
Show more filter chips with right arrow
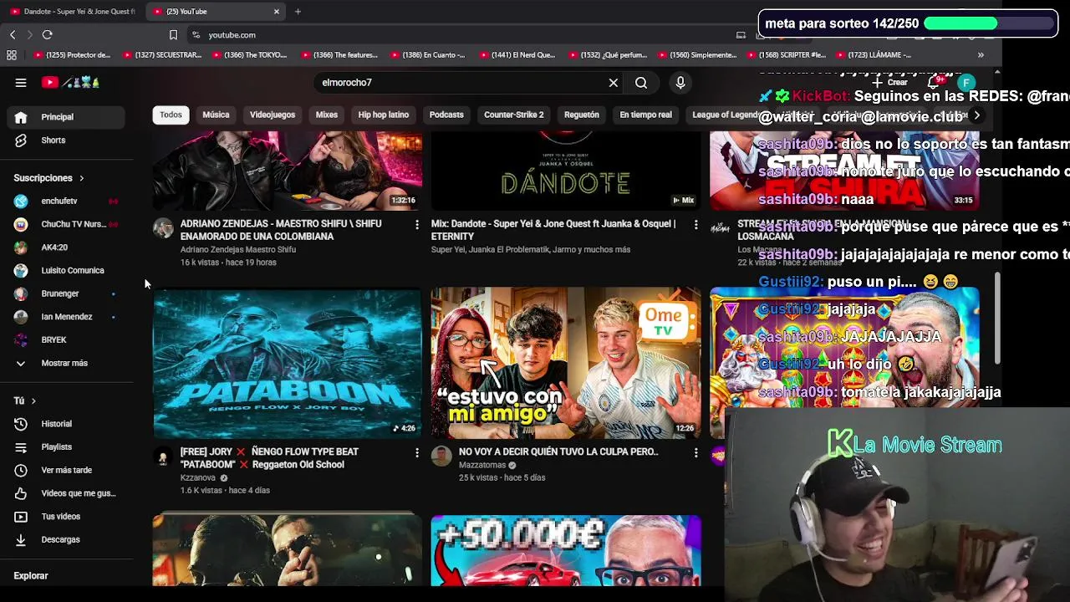(976, 115)
